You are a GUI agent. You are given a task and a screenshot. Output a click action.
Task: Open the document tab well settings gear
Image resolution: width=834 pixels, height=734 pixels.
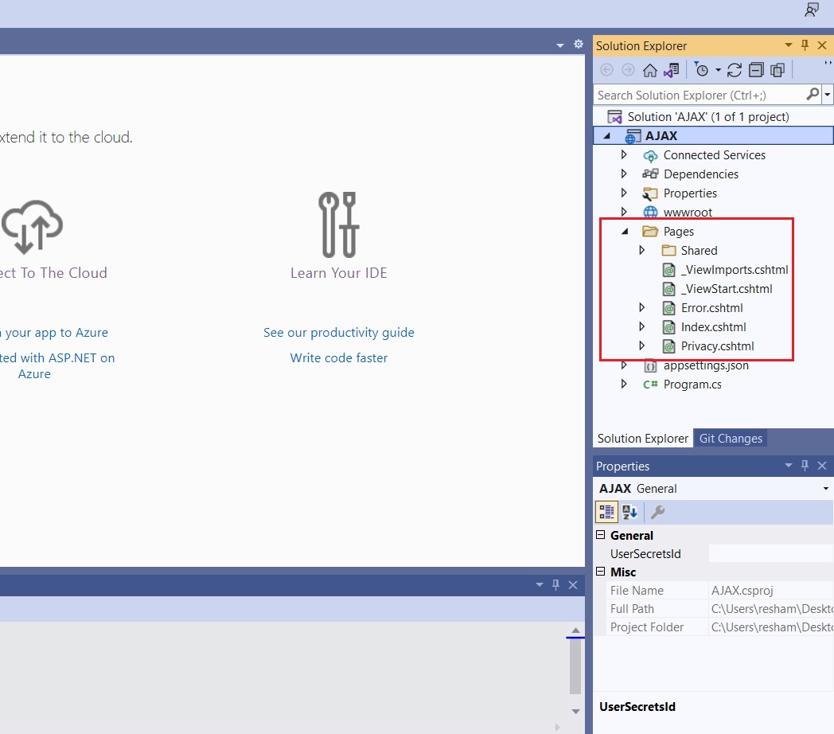pyautogui.click(x=579, y=44)
